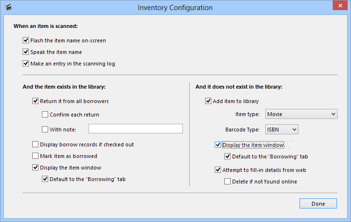Uncheck Flash the item name on-screen
Image resolution: width=351 pixels, height=222 pixels.
pyautogui.click(x=26, y=40)
